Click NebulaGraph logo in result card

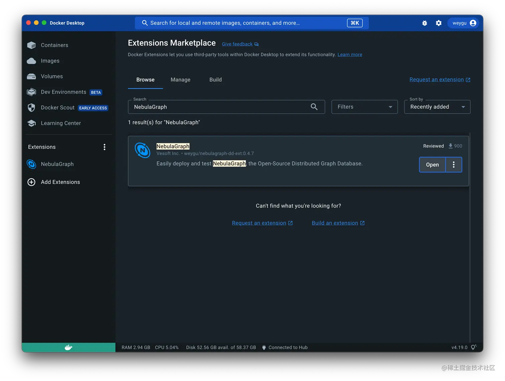point(143,150)
